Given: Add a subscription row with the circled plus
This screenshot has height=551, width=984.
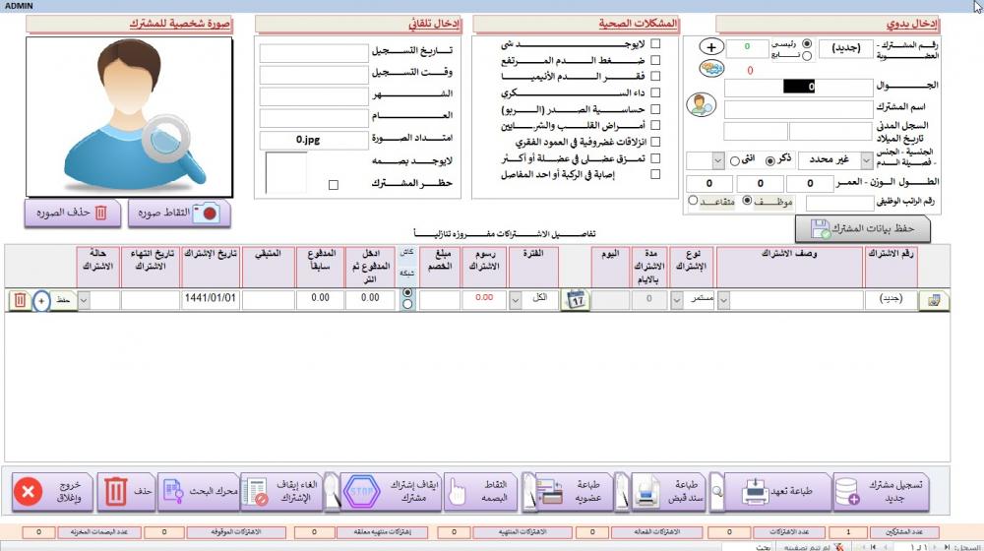Looking at the screenshot, I should point(41,301).
